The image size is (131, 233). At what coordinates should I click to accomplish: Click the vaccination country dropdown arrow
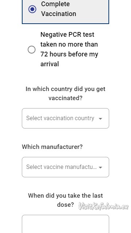(100, 119)
